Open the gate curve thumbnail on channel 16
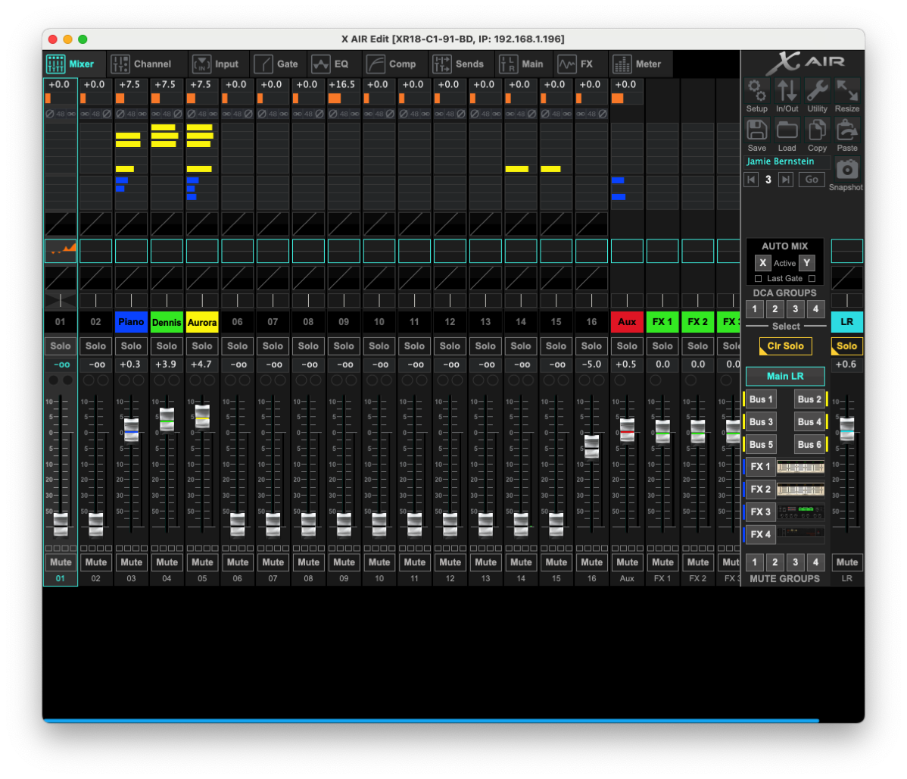Viewport: 907px width, 779px height. pyautogui.click(x=591, y=224)
